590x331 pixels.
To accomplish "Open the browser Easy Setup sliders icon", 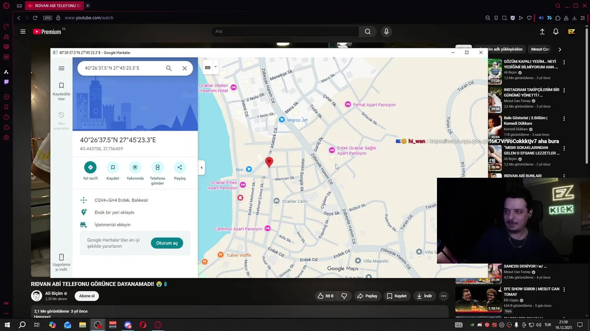I will coord(583,18).
